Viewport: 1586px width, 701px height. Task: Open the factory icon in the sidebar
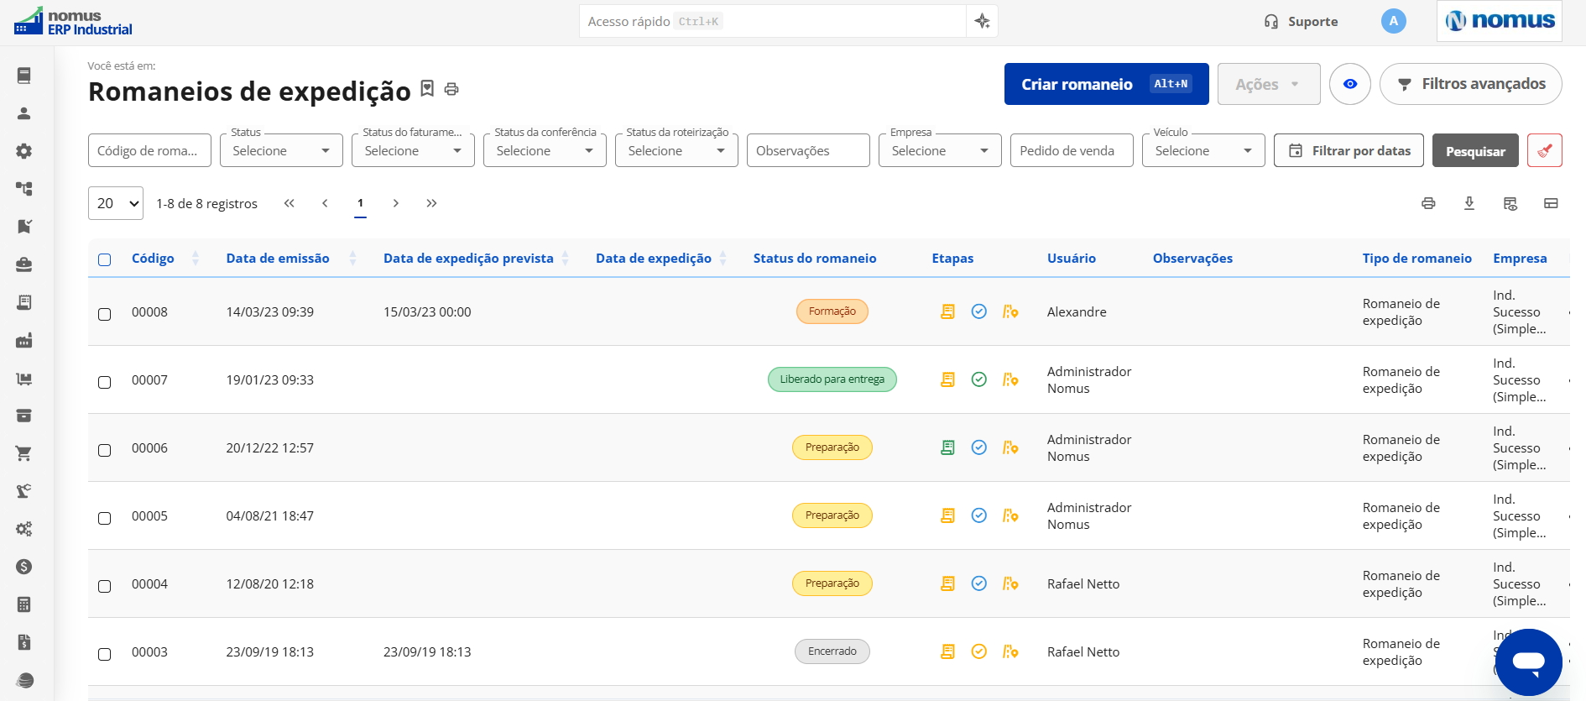point(24,340)
